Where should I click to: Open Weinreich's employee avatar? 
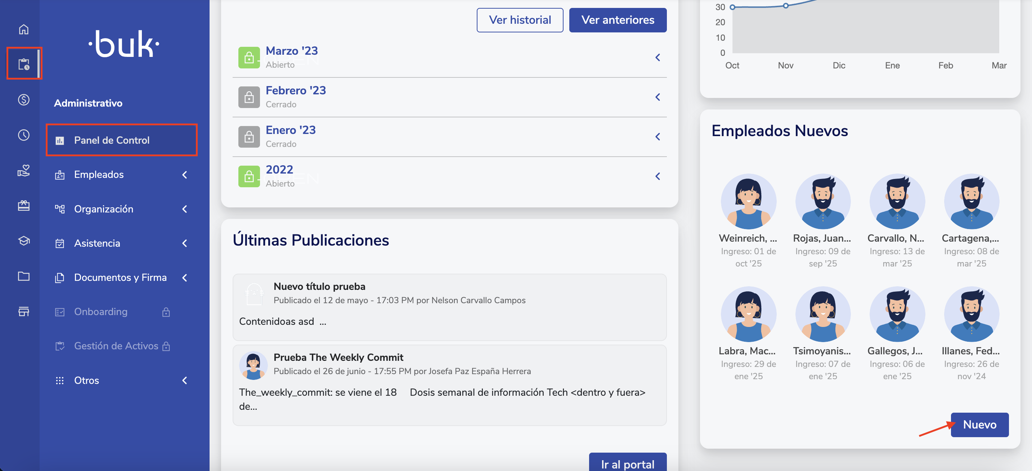point(748,201)
